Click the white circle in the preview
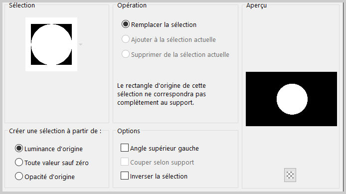This screenshot has width=346, height=194. coord(292,99)
